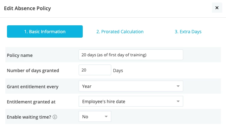Click the caret arrow on Employee's hire date selector
The image size is (226, 130).
(x=178, y=102)
